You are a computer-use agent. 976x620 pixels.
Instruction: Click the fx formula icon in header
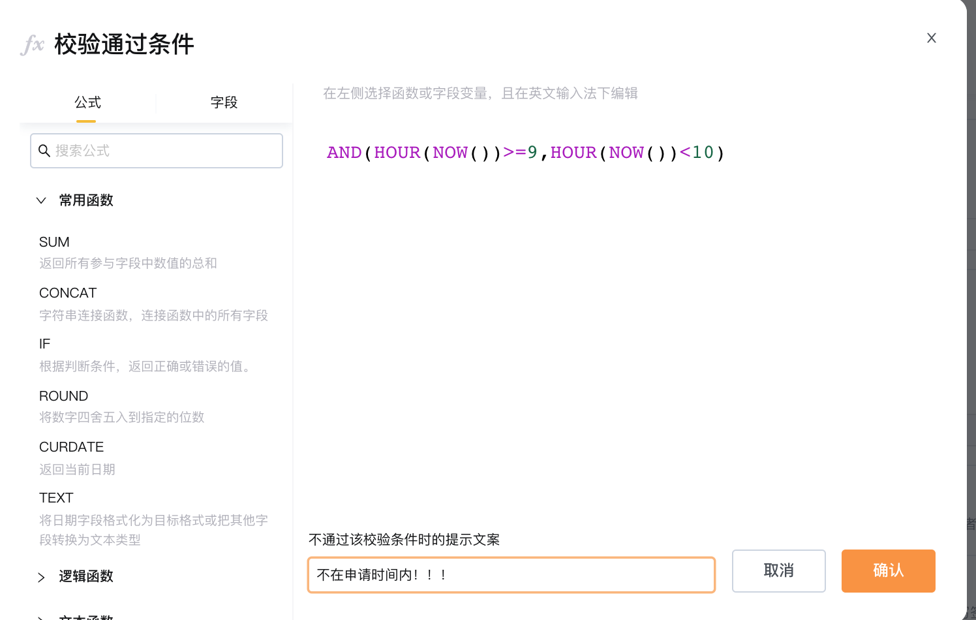[33, 44]
